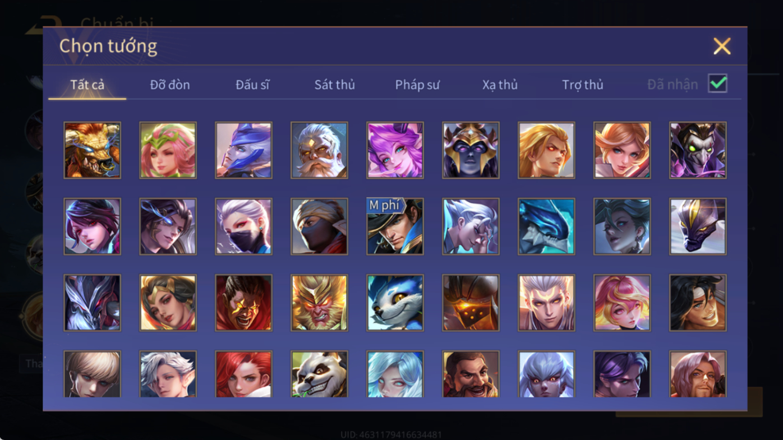Image resolution: width=783 pixels, height=440 pixels.
Task: Switch to the Đỡ đòn tab
Action: [170, 85]
